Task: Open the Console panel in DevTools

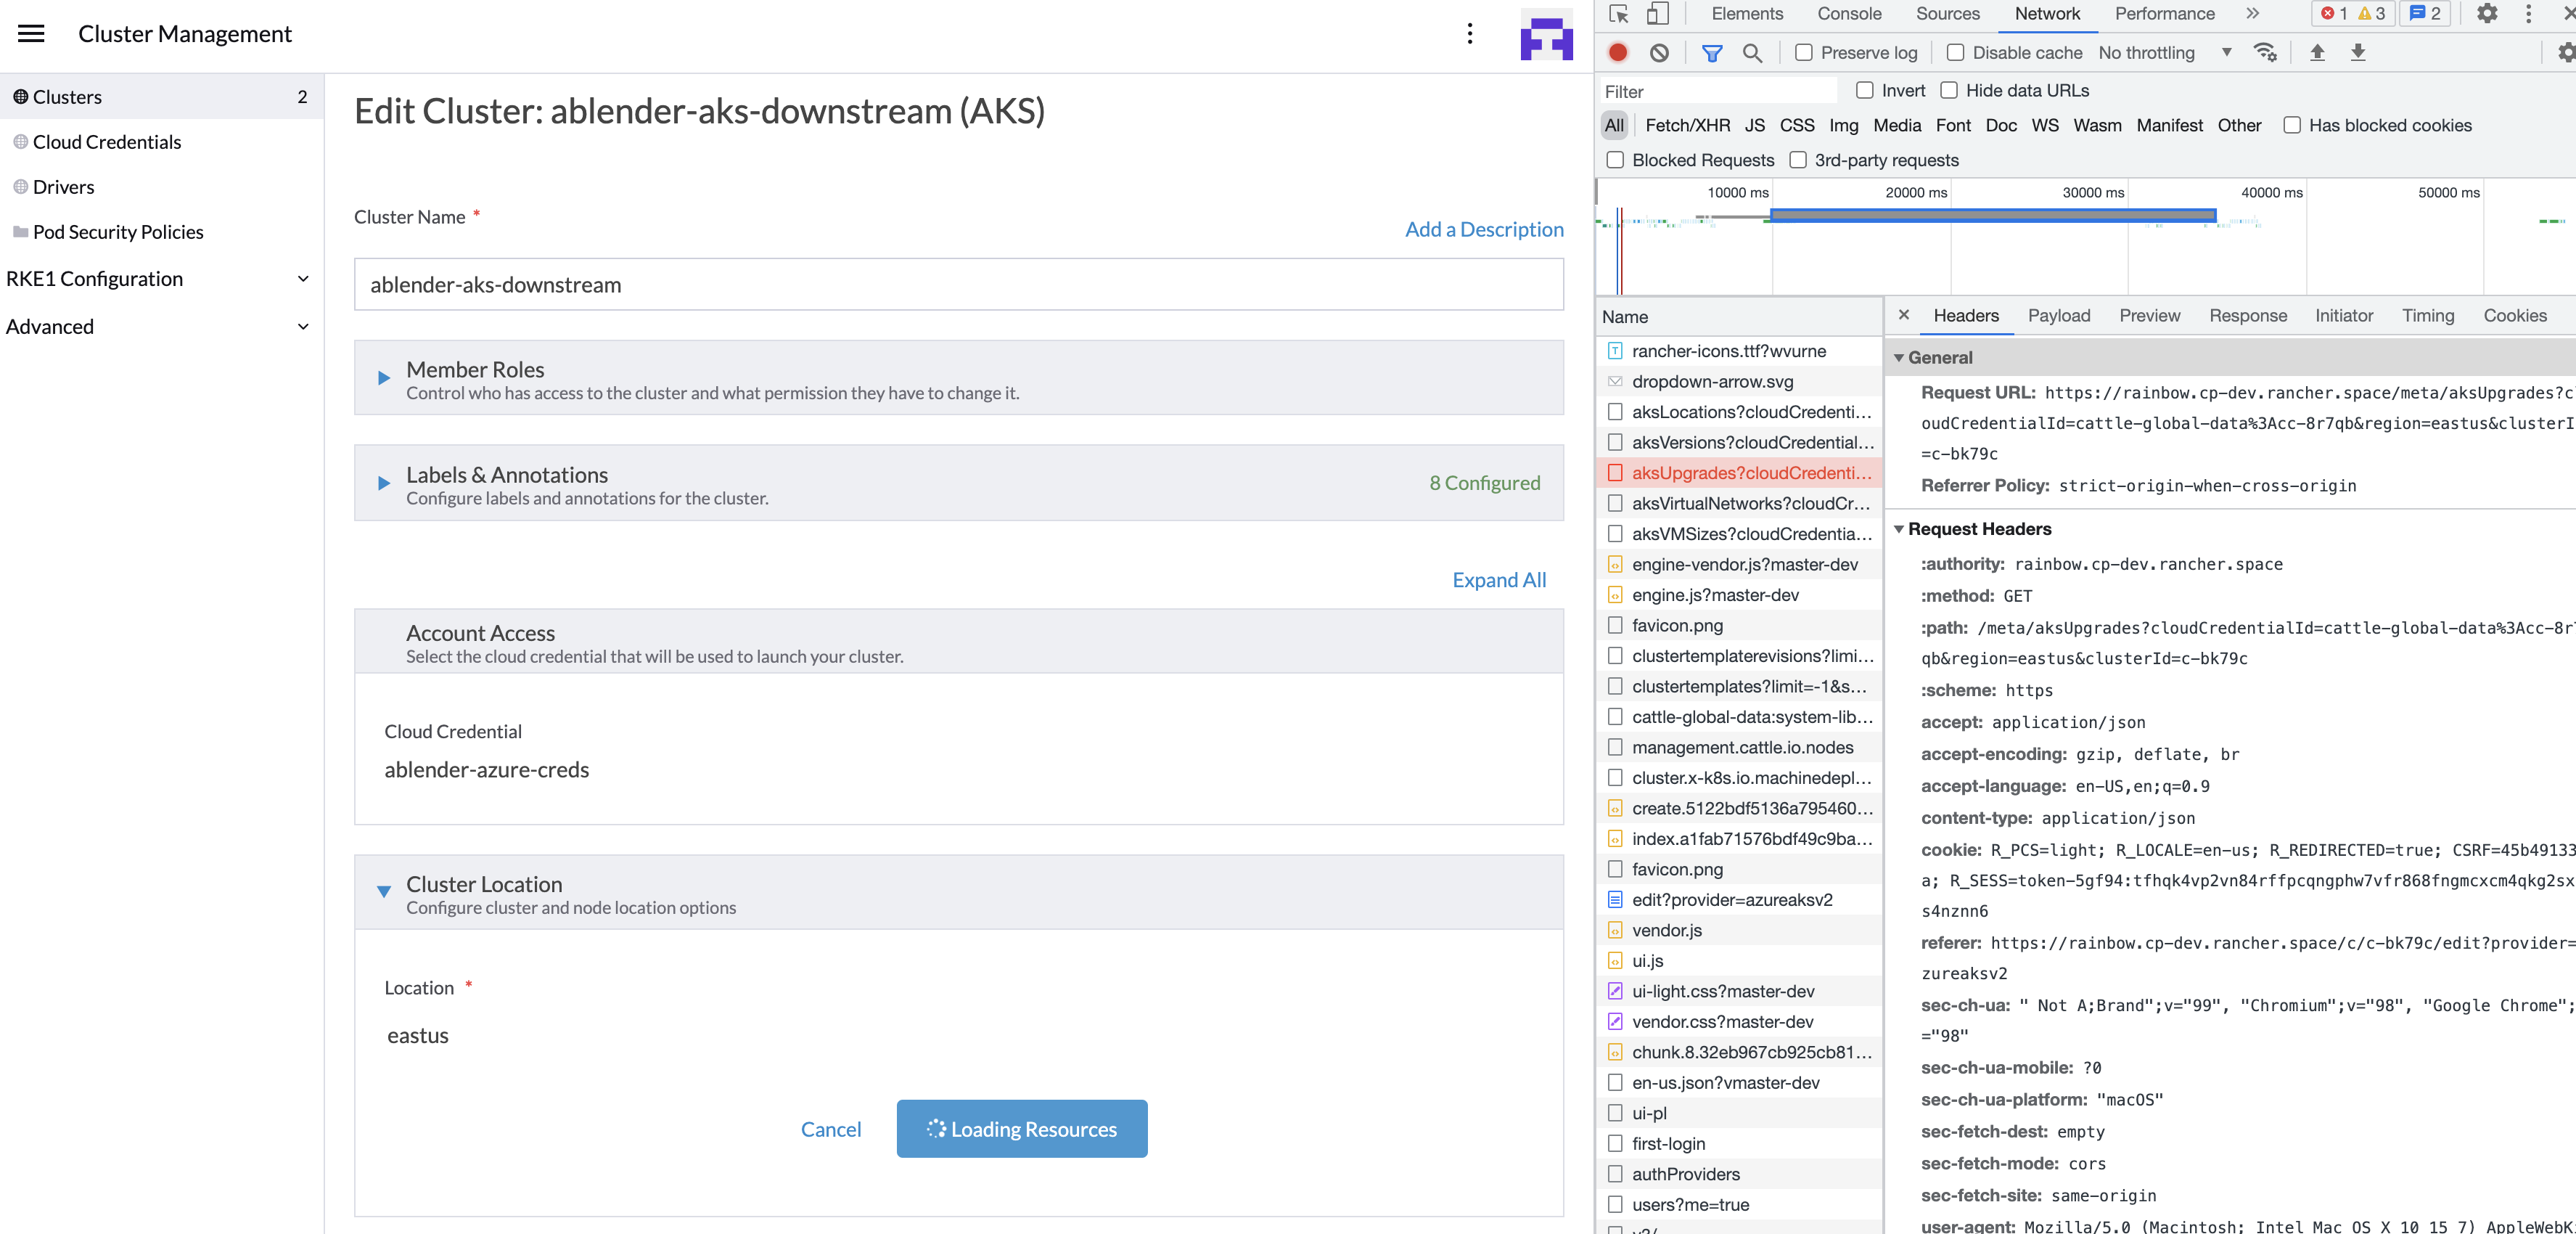Action: (1849, 14)
